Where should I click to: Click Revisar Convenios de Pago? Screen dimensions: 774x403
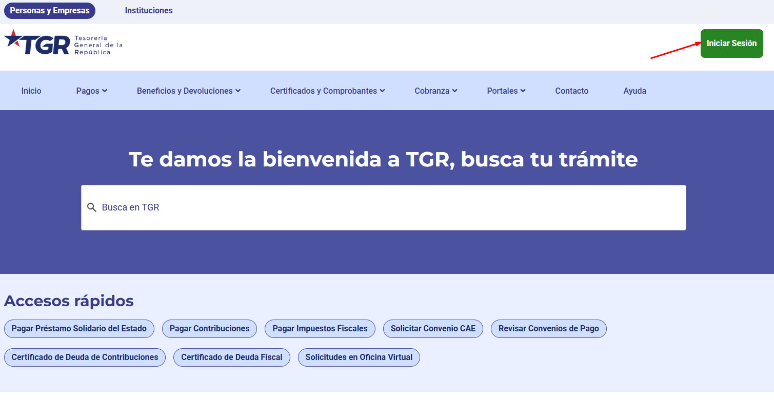(x=549, y=329)
